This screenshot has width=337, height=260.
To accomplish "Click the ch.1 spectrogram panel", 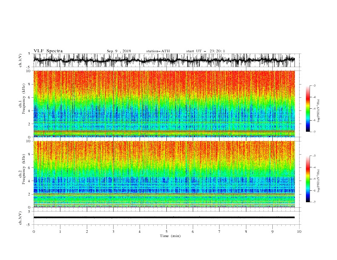I will click(164, 104).
